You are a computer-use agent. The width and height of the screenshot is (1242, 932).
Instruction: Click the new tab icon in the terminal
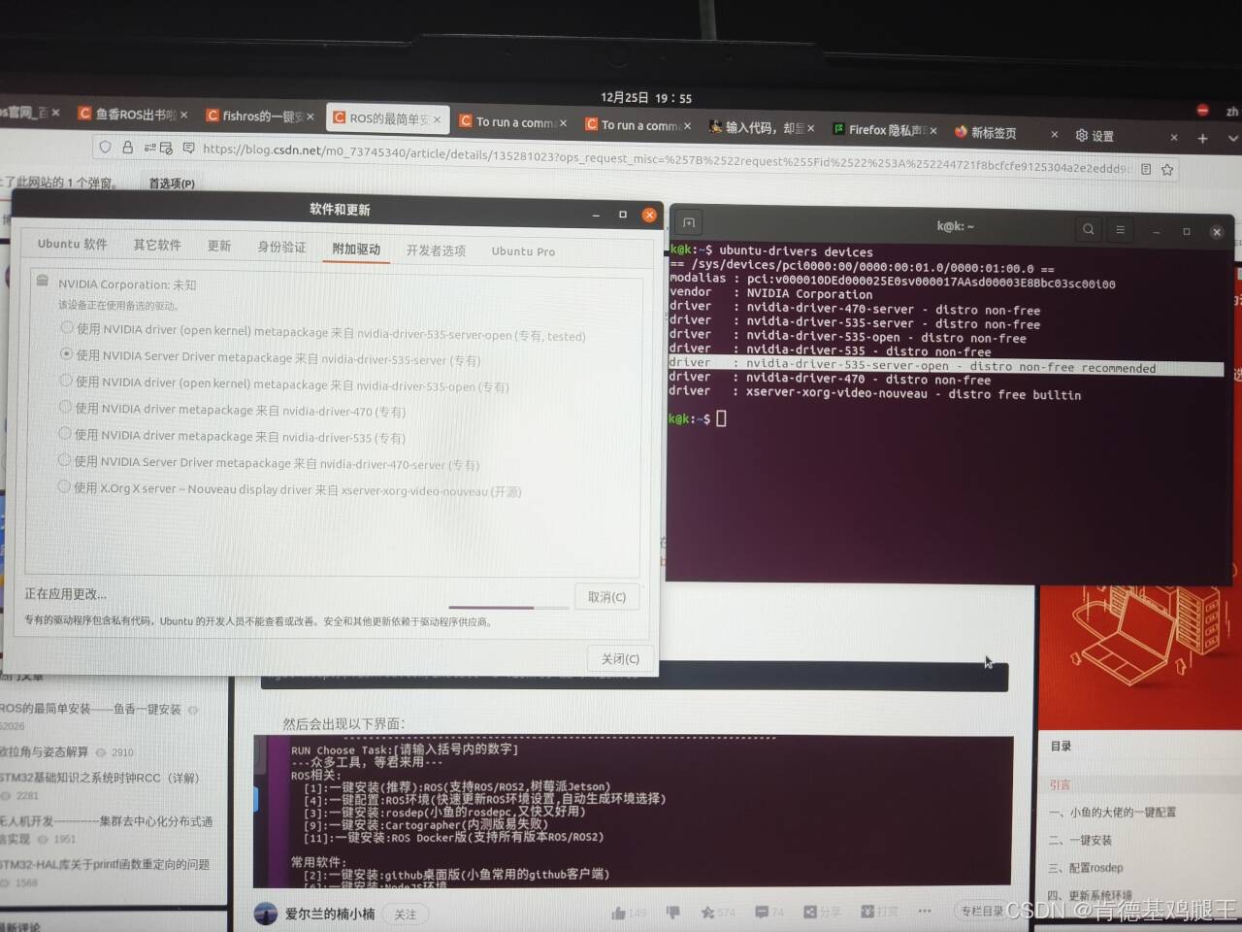(x=689, y=223)
